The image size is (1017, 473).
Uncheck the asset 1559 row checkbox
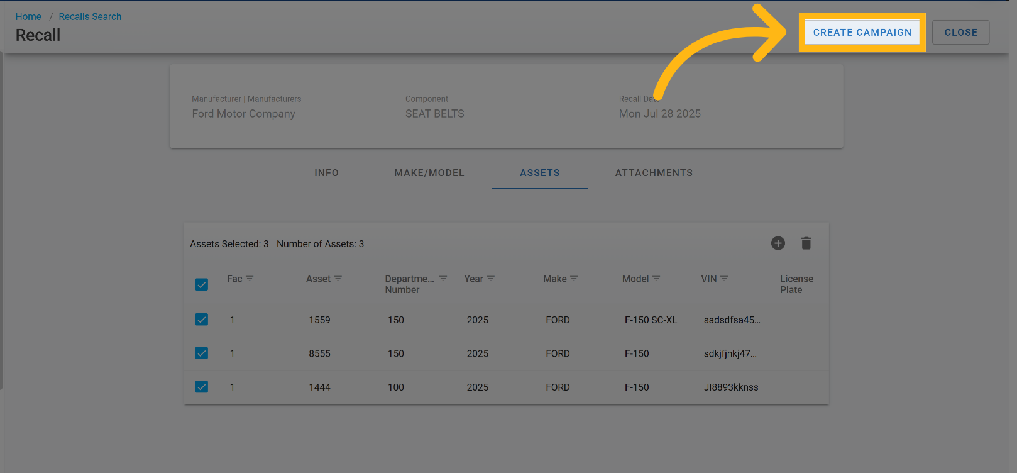click(x=202, y=320)
